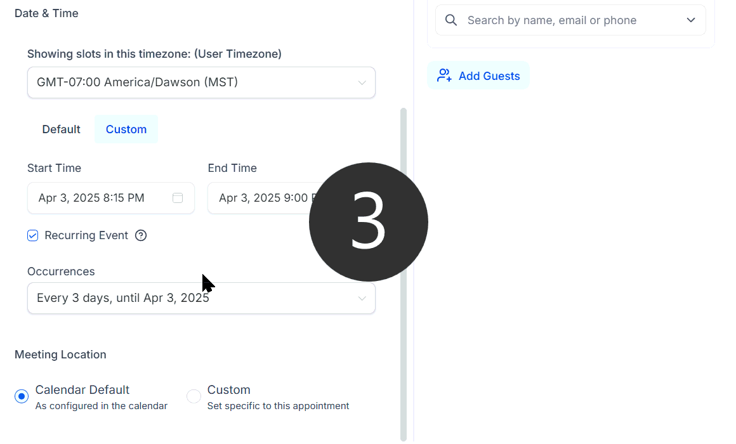Viewport: 736px width, 444px height.
Task: Open the Start Time calendar picker icon
Action: (178, 198)
